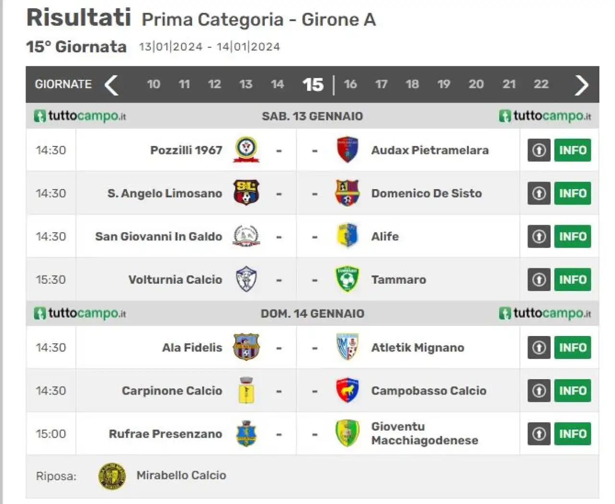Image resolution: width=615 pixels, height=504 pixels.
Task: Click the circular icon in Ala Fidelis row
Action: tap(539, 348)
